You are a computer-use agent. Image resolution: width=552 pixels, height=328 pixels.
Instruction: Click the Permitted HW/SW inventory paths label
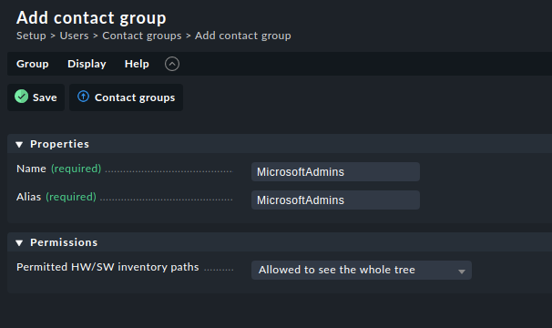pos(107,267)
